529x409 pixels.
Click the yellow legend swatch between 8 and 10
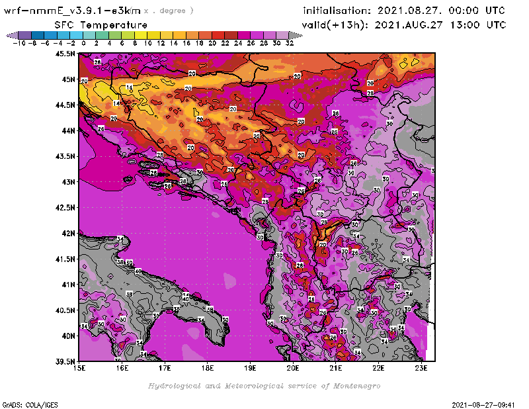pyautogui.click(x=141, y=35)
